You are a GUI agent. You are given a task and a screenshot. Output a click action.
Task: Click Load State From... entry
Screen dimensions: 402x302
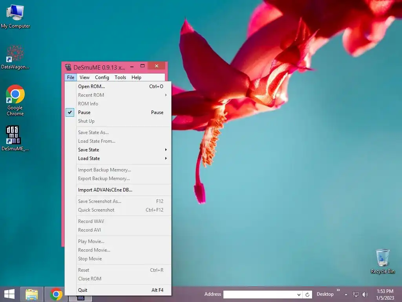point(118,141)
